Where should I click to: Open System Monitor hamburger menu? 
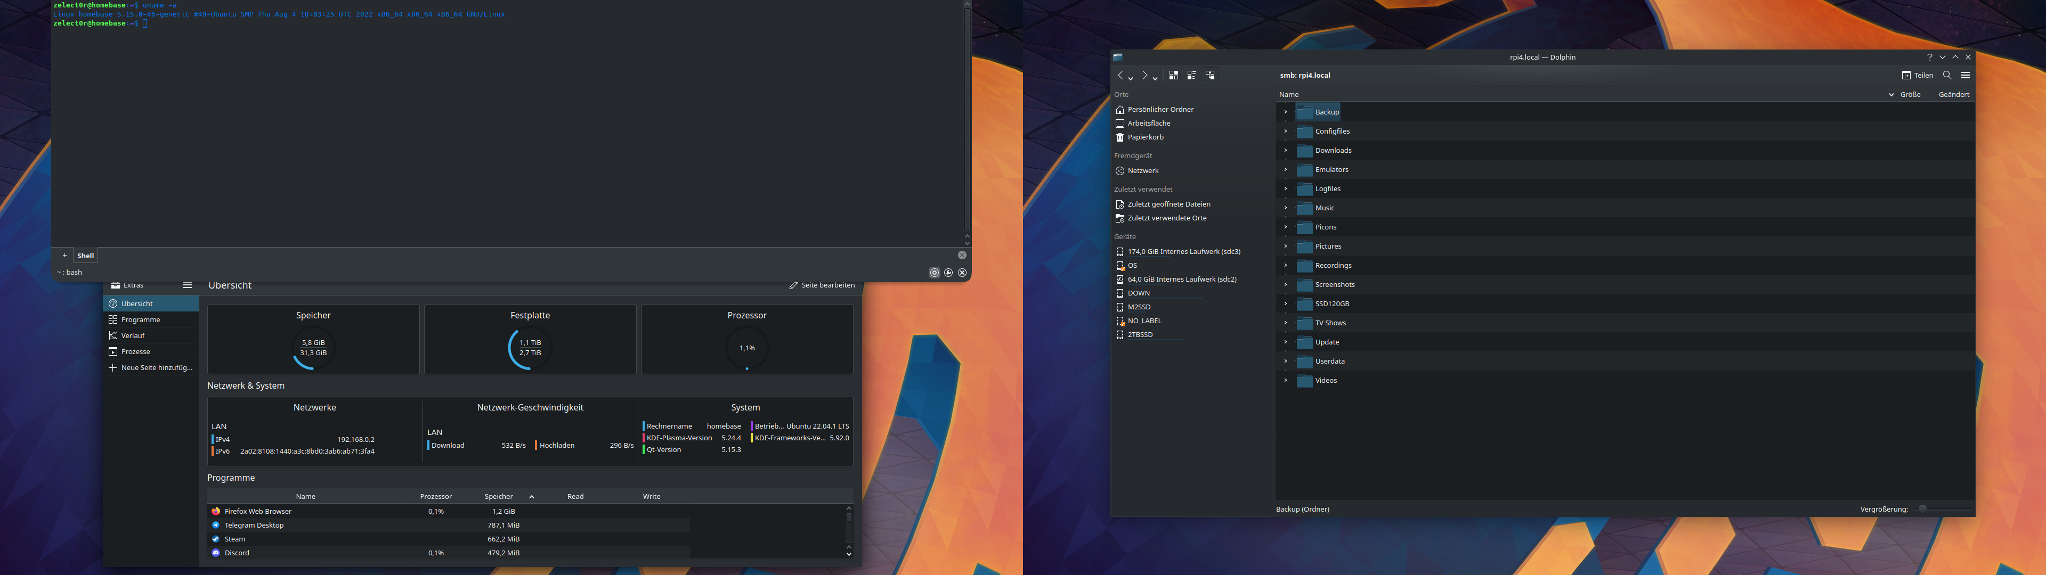click(x=188, y=285)
